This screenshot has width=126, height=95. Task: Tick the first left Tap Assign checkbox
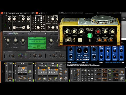(35, 18)
